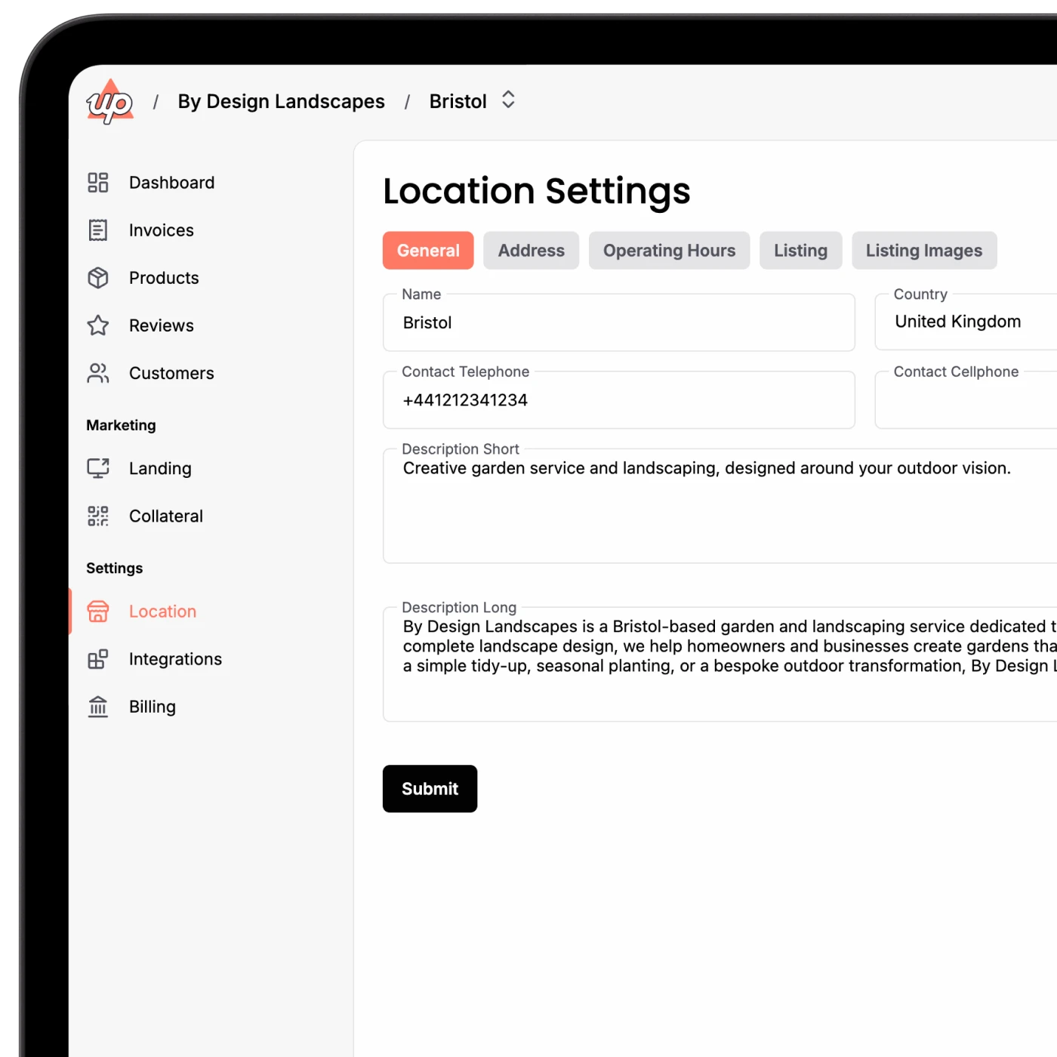Click the Dashboard grid icon
This screenshot has height=1057, width=1057.
click(x=98, y=183)
